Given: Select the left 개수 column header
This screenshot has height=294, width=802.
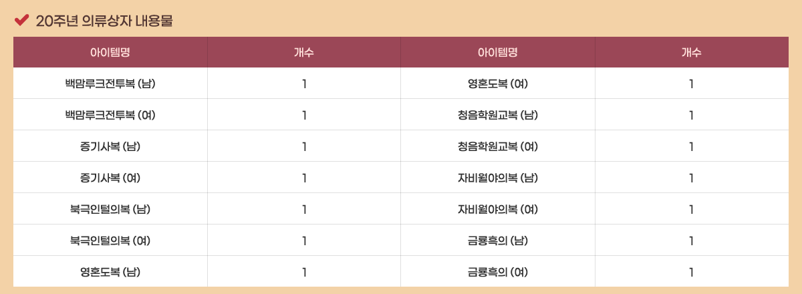Looking at the screenshot, I should [304, 52].
